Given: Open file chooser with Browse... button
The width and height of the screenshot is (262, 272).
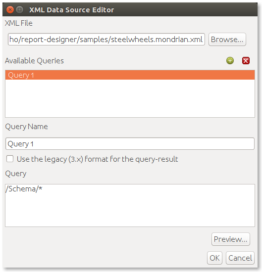Looking at the screenshot, I should 227,40.
